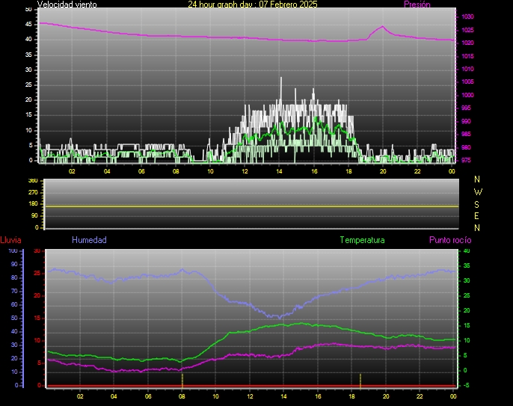This screenshot has height=406, width=513.
Task: Click the W compass direction label
Action: pyautogui.click(x=478, y=191)
